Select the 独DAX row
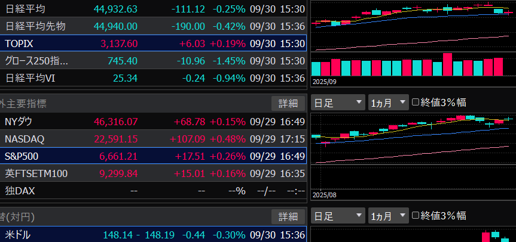The width and height of the screenshot is (516, 242). point(152,191)
